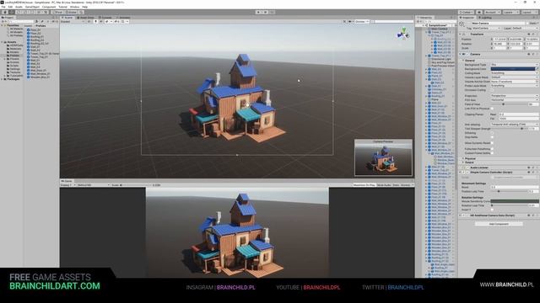Select Directional Light in the Hierarchy

tap(441, 59)
